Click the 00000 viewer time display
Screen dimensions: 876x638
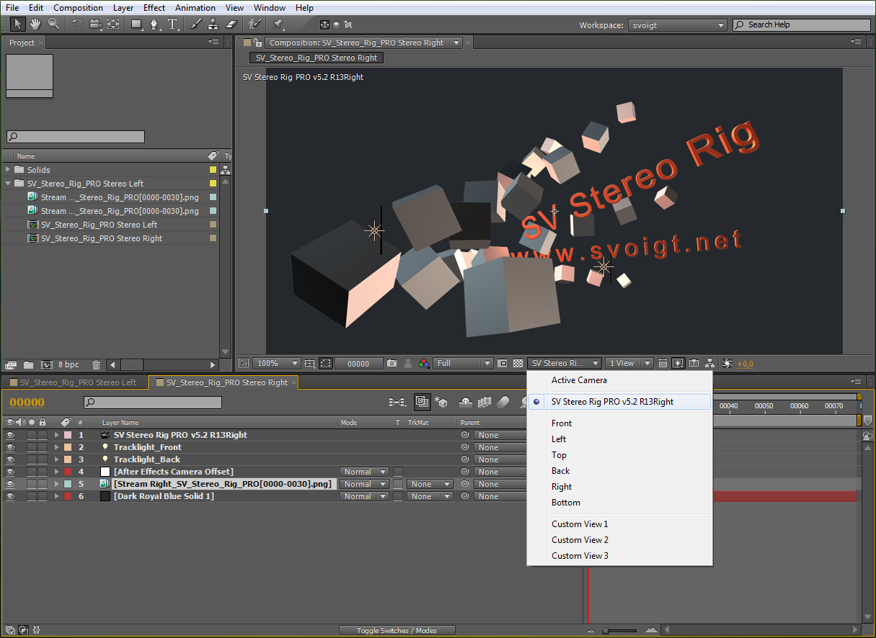(x=358, y=364)
